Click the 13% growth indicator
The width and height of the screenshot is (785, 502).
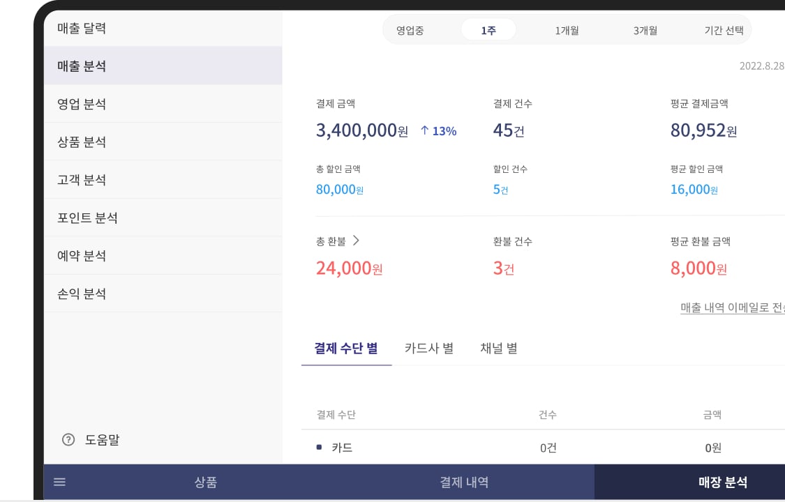pyautogui.click(x=444, y=131)
